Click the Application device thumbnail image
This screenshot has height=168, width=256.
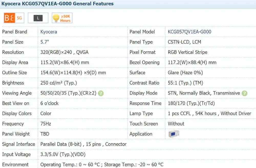pyautogui.click(x=174, y=134)
